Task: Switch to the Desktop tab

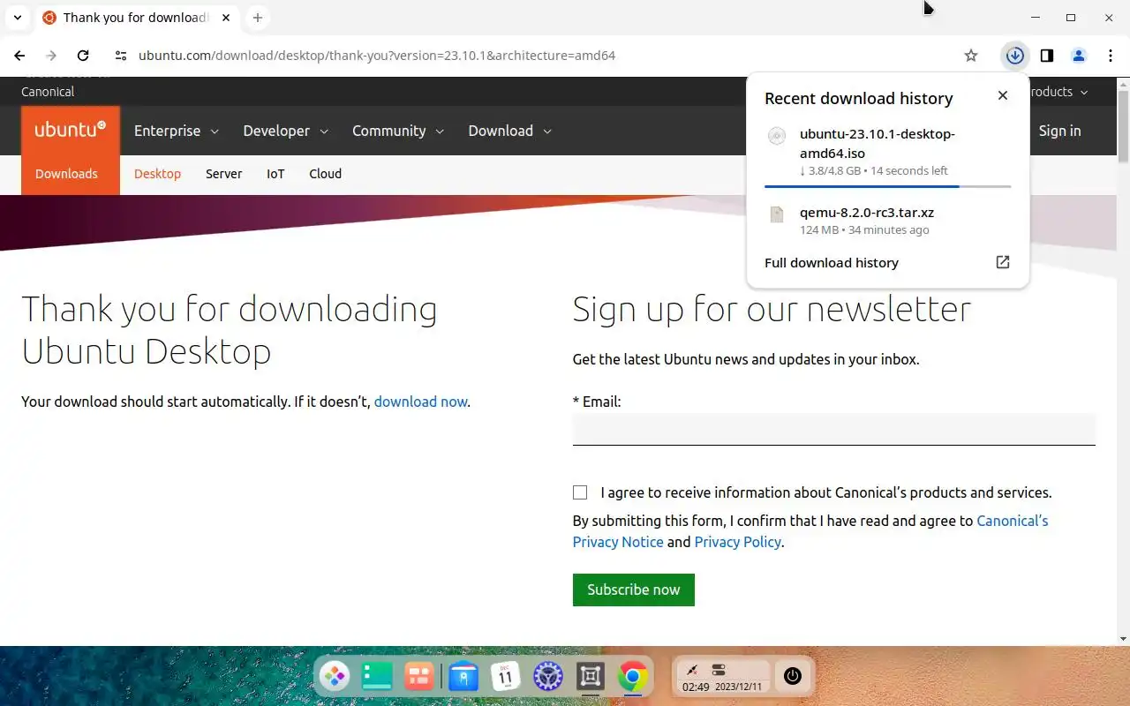Action: pyautogui.click(x=157, y=174)
